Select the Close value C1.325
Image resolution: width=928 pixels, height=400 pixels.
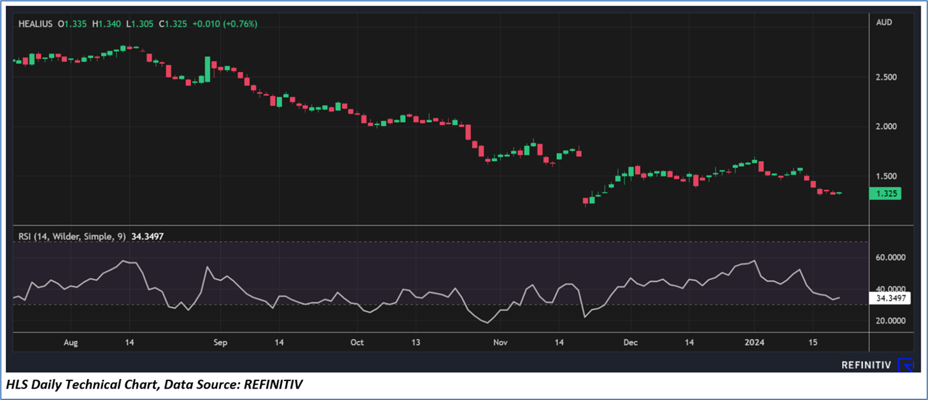point(172,24)
